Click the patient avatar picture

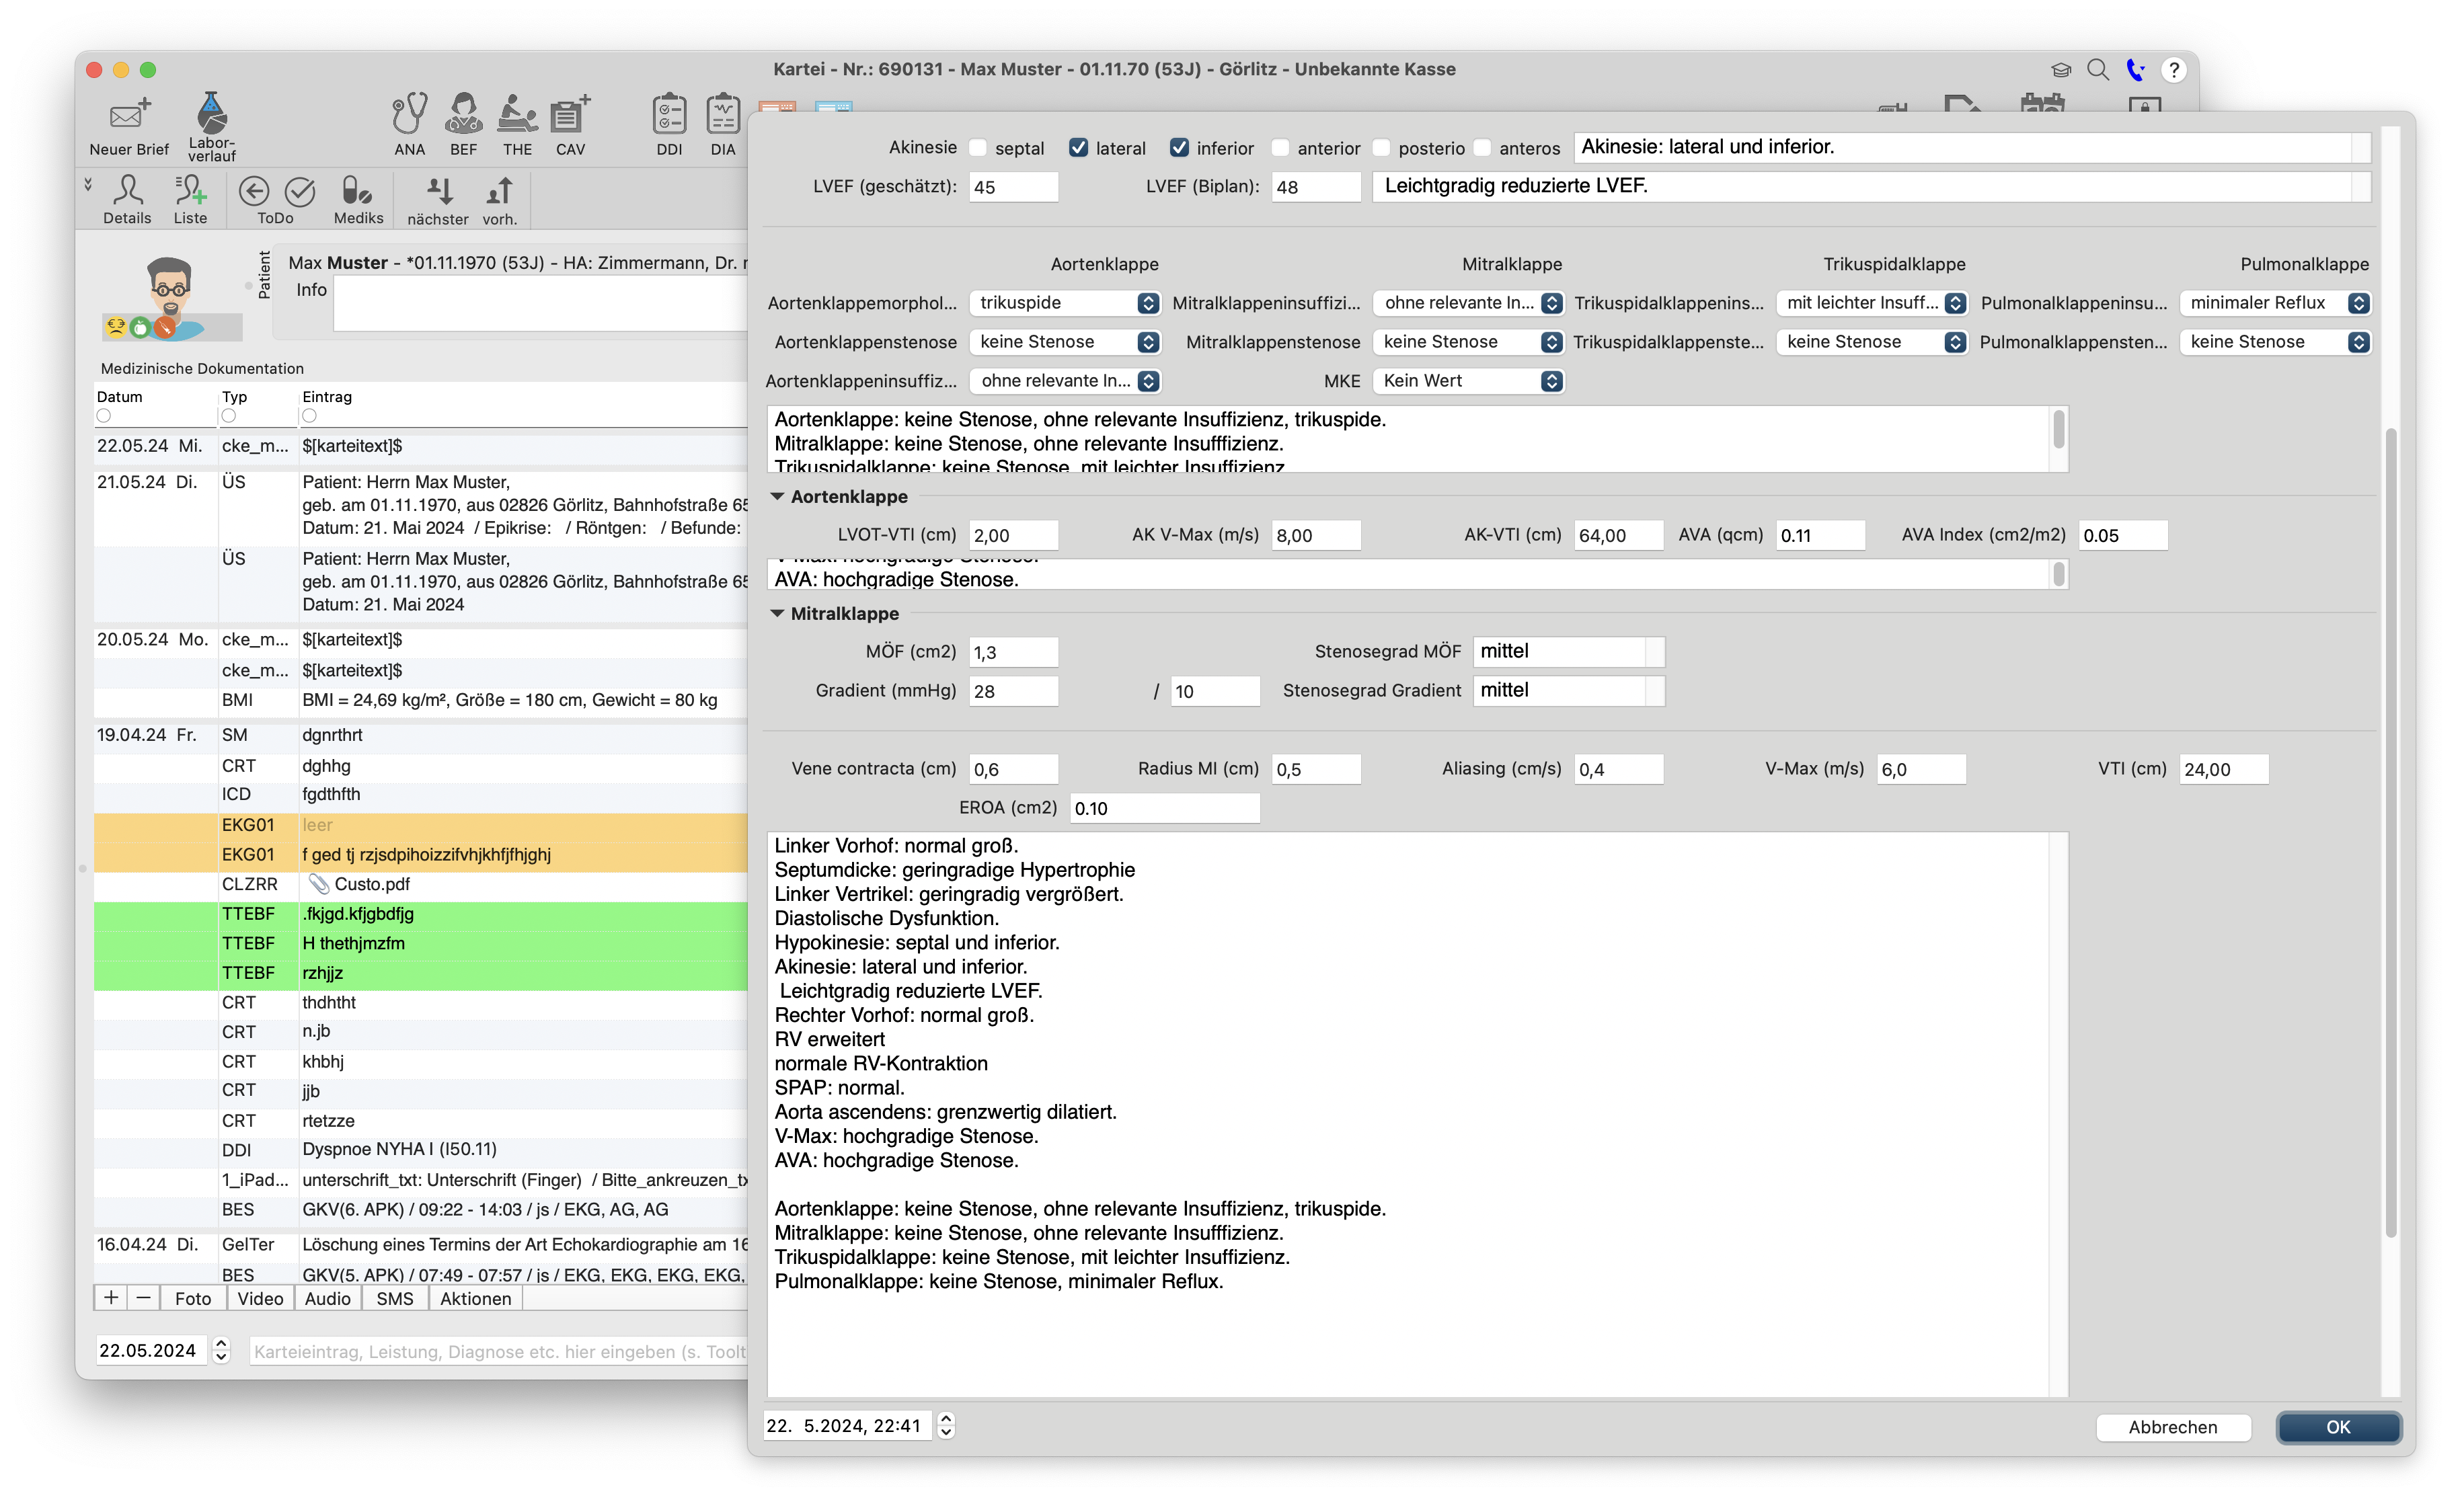172,298
